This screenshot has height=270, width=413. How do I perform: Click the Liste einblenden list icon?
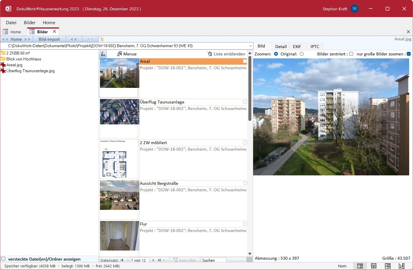pos(210,54)
